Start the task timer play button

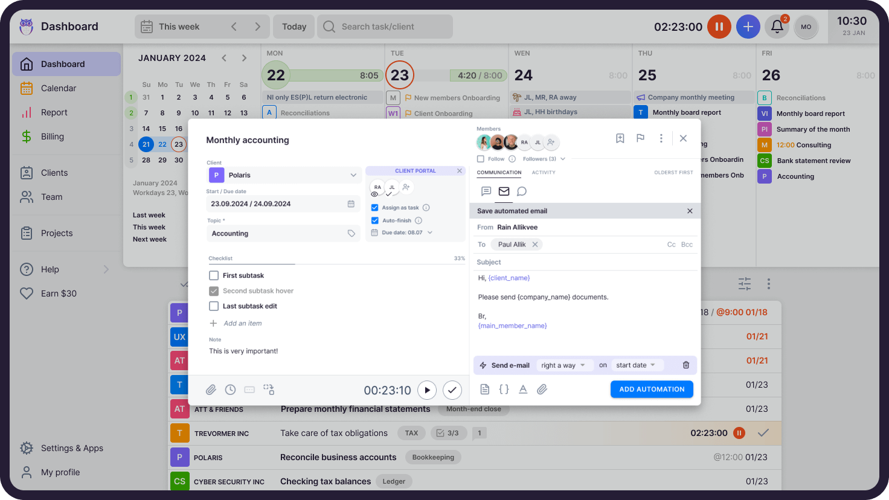click(427, 390)
